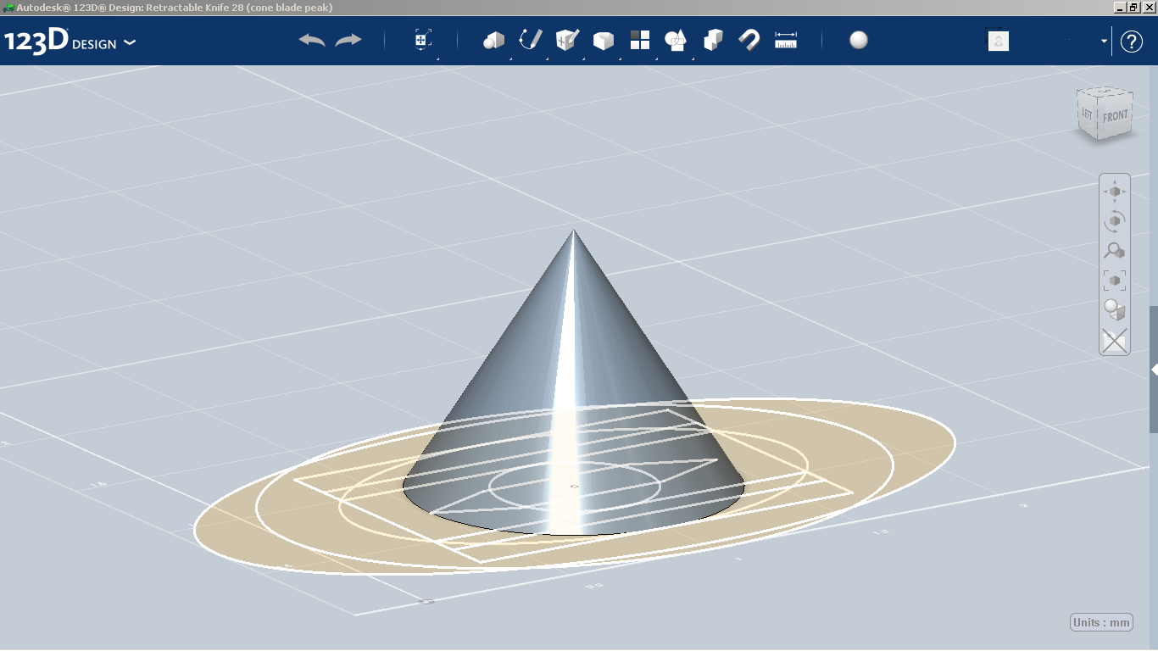
Task: Toggle the perspective view icon
Action: 1115,310
